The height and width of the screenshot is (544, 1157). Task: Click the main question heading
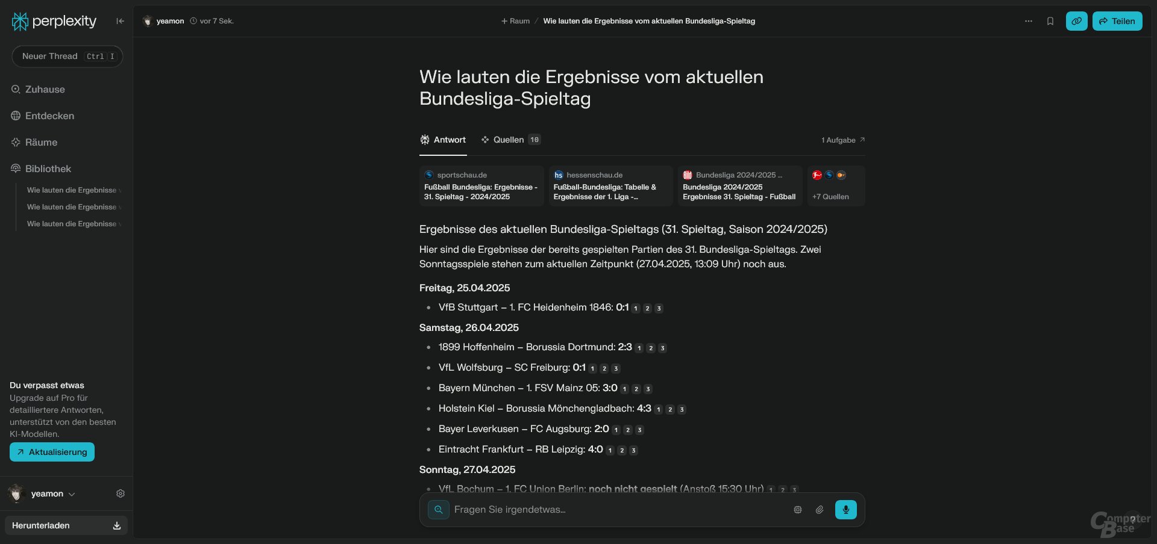[x=591, y=87]
